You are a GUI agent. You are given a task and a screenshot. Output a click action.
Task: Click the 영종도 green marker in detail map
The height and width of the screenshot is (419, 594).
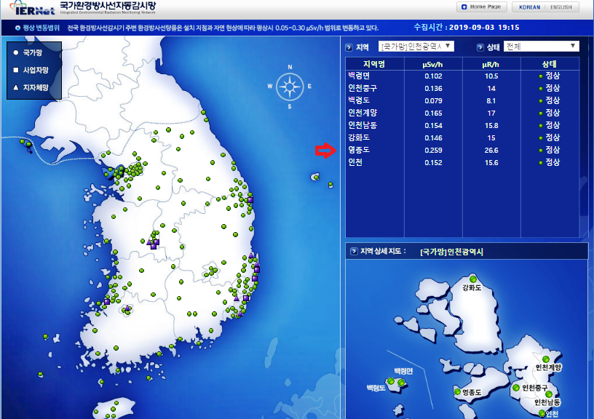pos(456,393)
